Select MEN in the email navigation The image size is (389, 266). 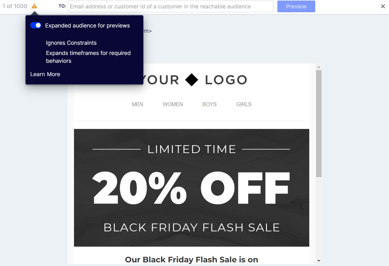coord(137,104)
